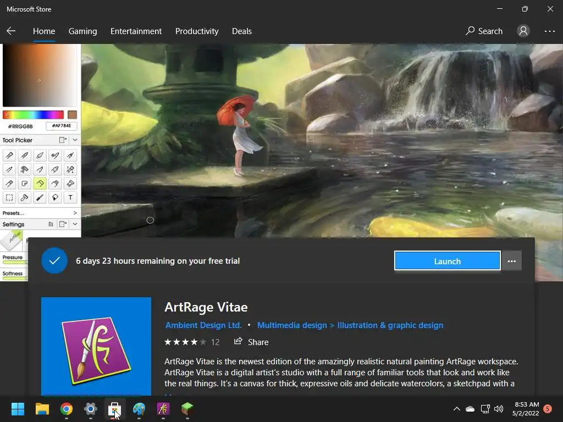Show hidden system tray icons

(457, 409)
